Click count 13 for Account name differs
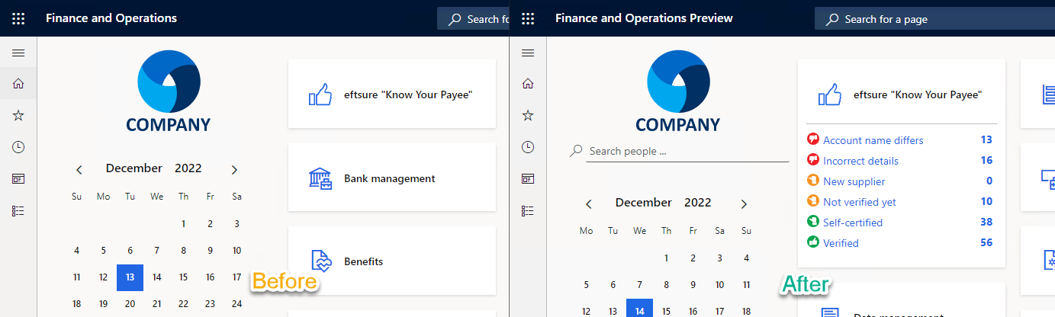 986,139
